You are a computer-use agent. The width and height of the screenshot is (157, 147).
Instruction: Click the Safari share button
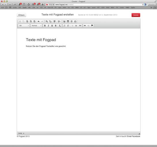pos(15,5)
